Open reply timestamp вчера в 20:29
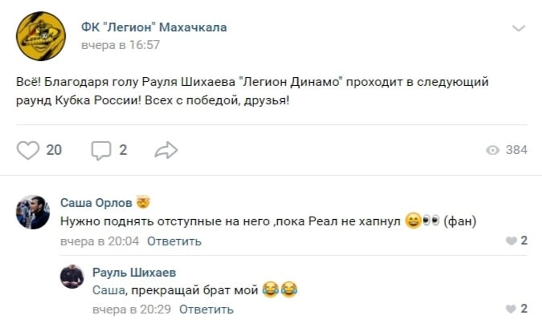This screenshot has height=326, width=542. coord(132,309)
